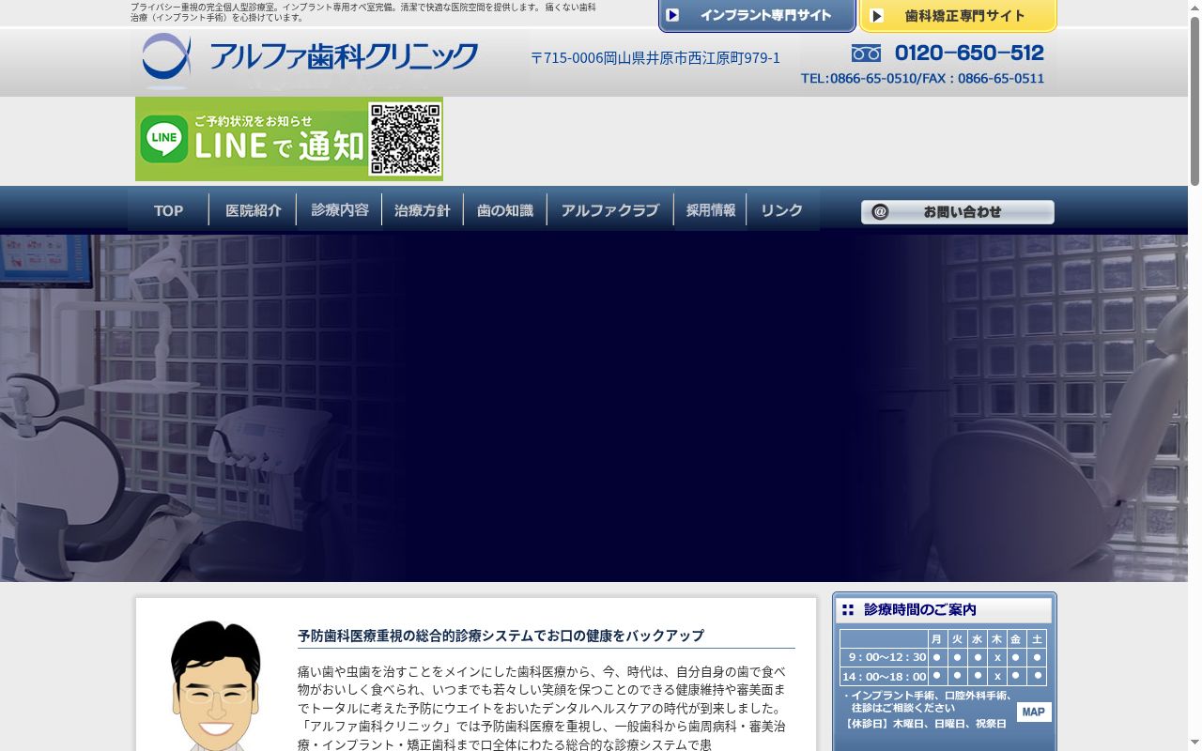Image resolution: width=1202 pixels, height=751 pixels.
Task: Open the 採用情報 menu item
Action: pyautogui.click(x=711, y=210)
